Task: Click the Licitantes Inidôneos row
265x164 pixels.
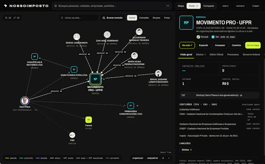Action: point(219,109)
